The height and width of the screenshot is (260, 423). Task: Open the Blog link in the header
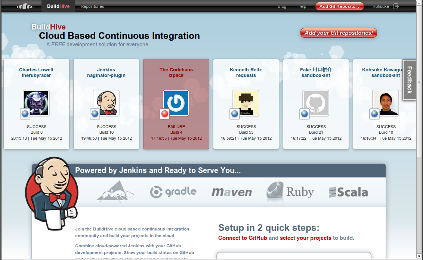click(282, 6)
